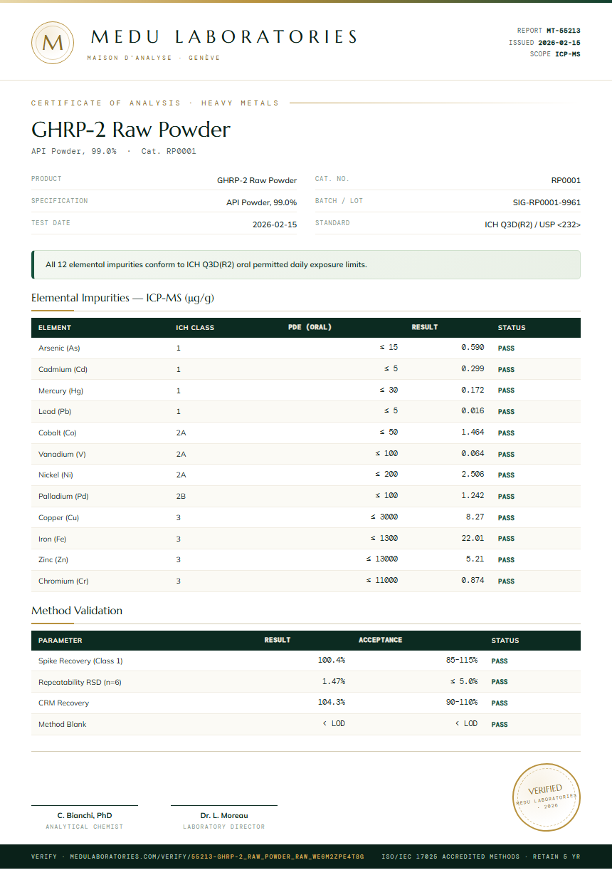Screen dimensions: 612x890
Task: Select the issued date 2026-02-15 in header
Action: pyautogui.click(x=559, y=43)
